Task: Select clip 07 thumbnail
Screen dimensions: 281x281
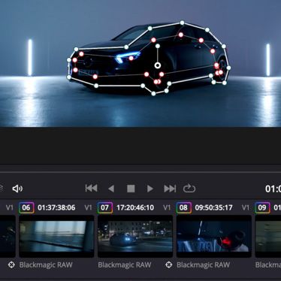Action: [x=135, y=237]
